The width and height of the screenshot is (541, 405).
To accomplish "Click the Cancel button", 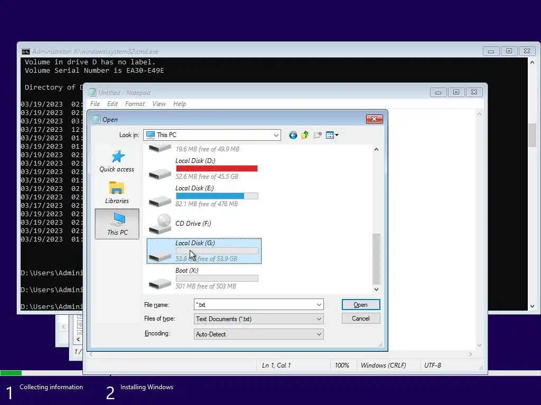I will (x=361, y=318).
